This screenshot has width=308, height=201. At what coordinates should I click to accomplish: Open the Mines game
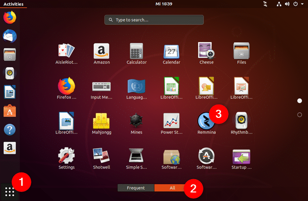pos(136,124)
